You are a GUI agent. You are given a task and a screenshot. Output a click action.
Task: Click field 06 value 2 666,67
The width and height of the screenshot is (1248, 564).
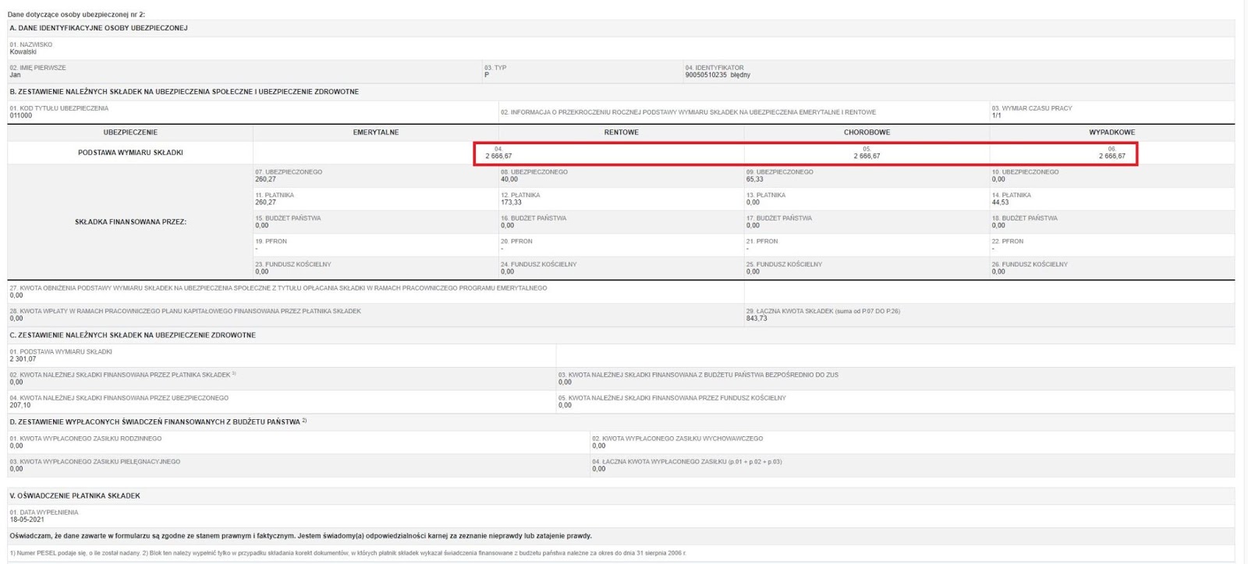tap(1112, 156)
